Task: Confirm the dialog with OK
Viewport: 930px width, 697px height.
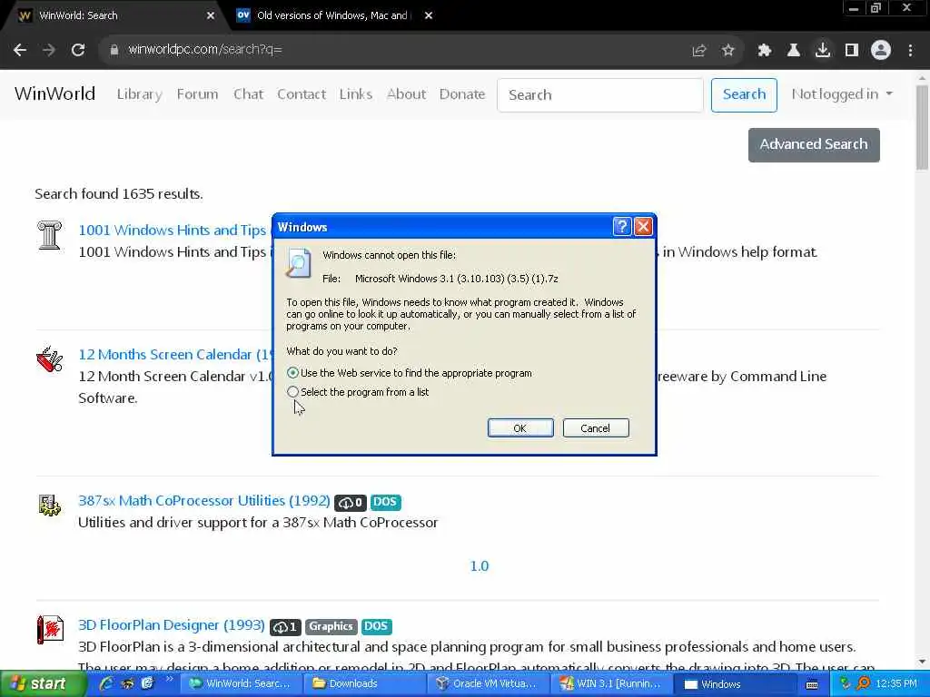Action: click(x=520, y=428)
